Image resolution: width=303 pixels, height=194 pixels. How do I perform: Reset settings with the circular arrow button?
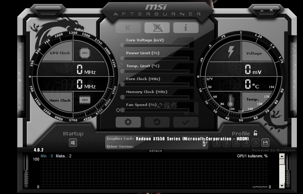coord(157,122)
